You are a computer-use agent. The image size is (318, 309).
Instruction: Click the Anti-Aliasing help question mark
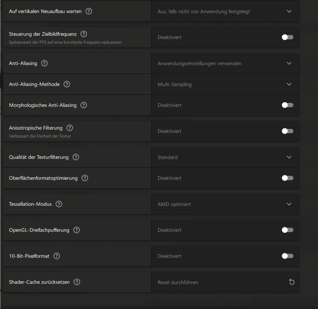[x=44, y=63]
